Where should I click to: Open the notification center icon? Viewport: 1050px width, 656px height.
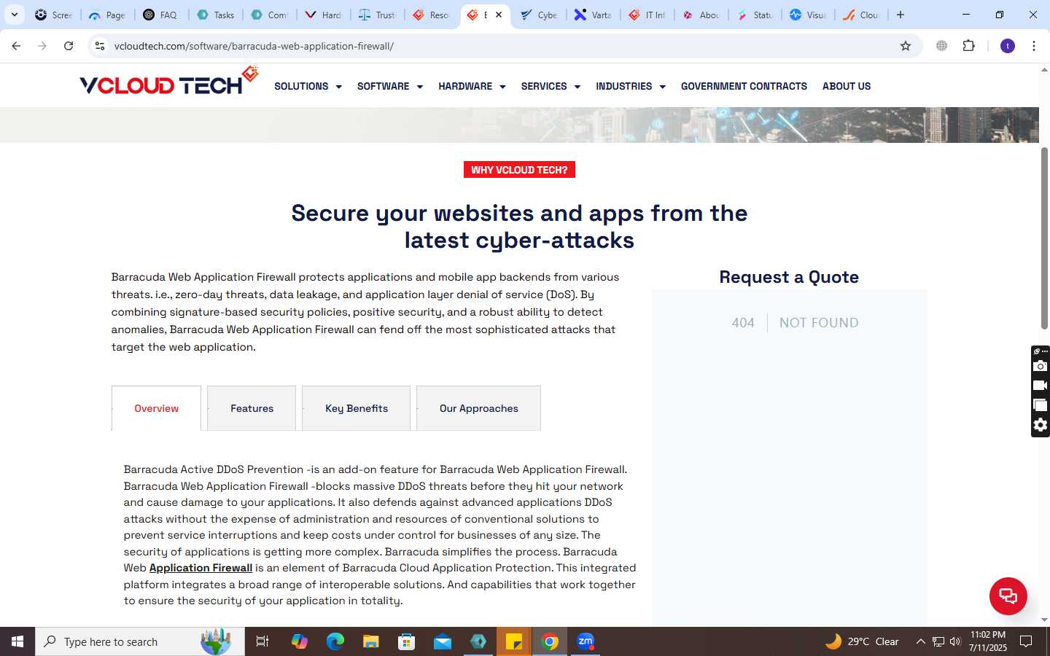(x=1026, y=641)
